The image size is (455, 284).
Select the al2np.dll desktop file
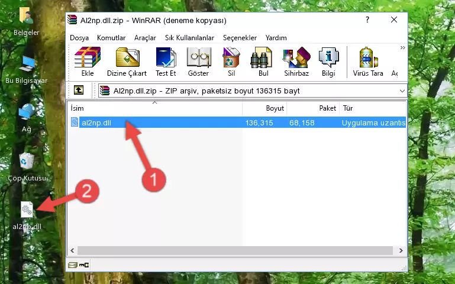pos(27,216)
